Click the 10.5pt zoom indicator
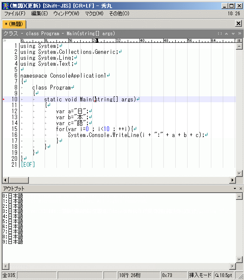 pyautogui.click(x=224, y=275)
